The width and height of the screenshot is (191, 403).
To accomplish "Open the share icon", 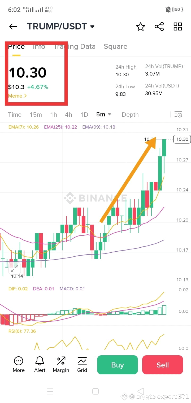I will (x=159, y=27).
